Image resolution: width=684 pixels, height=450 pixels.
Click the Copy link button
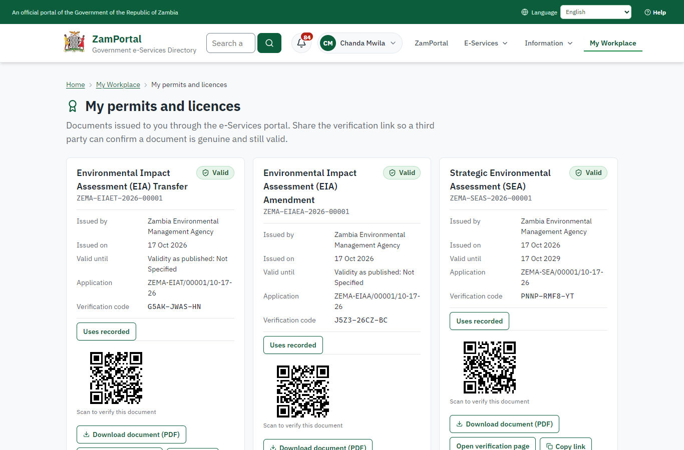pos(566,444)
